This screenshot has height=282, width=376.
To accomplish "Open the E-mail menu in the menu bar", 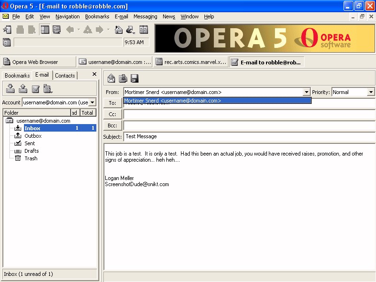I will pyautogui.click(x=121, y=16).
